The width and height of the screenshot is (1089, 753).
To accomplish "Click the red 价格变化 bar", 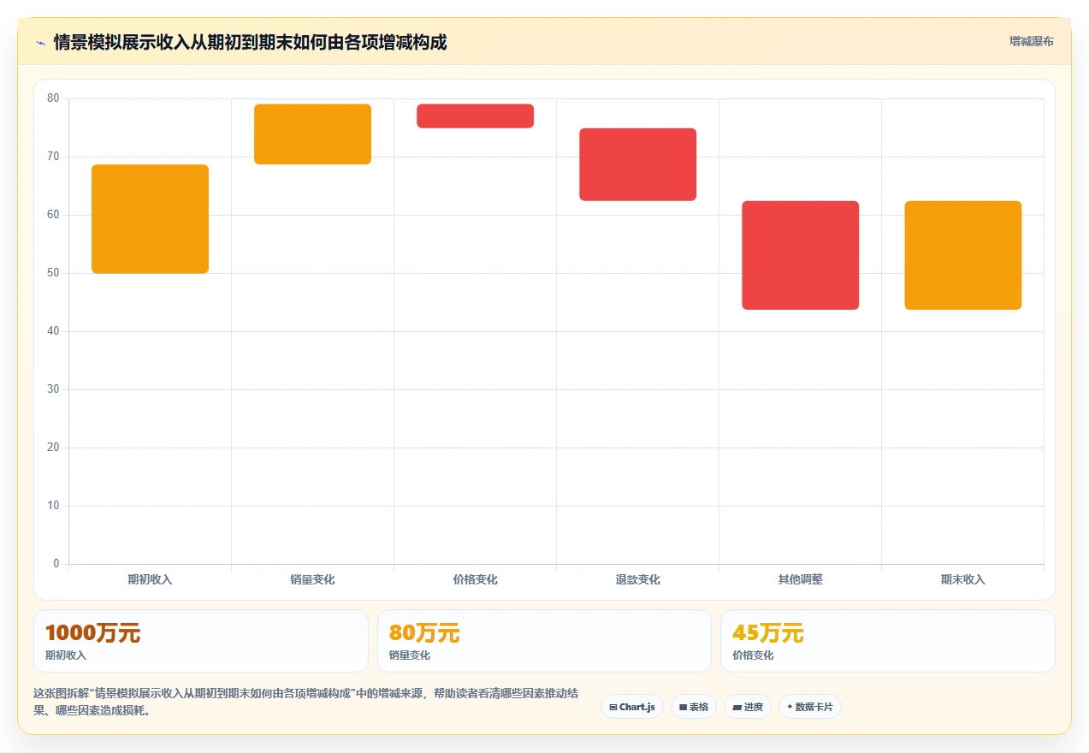I will click(475, 116).
